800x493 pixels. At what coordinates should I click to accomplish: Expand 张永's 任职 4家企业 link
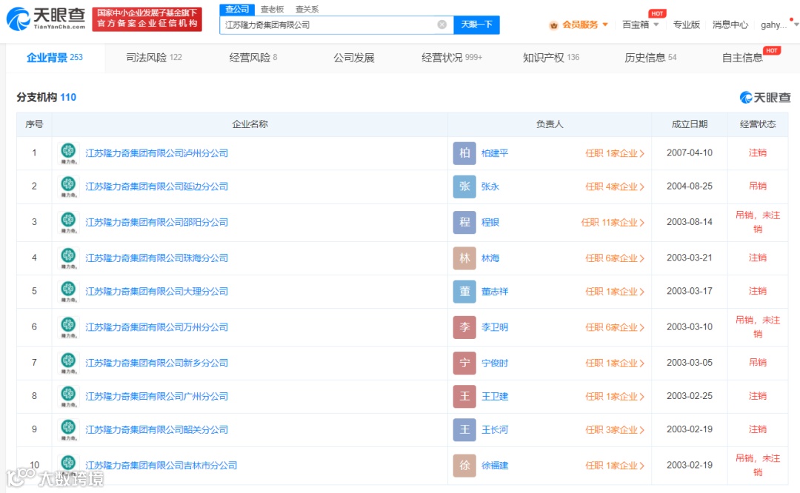pos(615,186)
